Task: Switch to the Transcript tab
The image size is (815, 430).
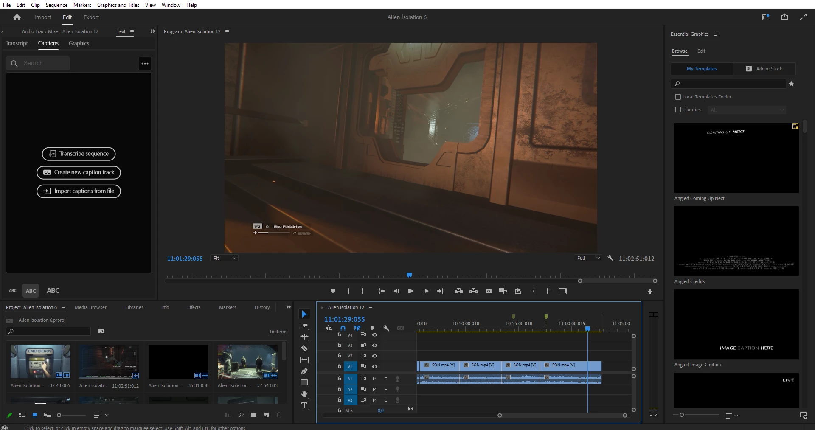Action: point(17,43)
